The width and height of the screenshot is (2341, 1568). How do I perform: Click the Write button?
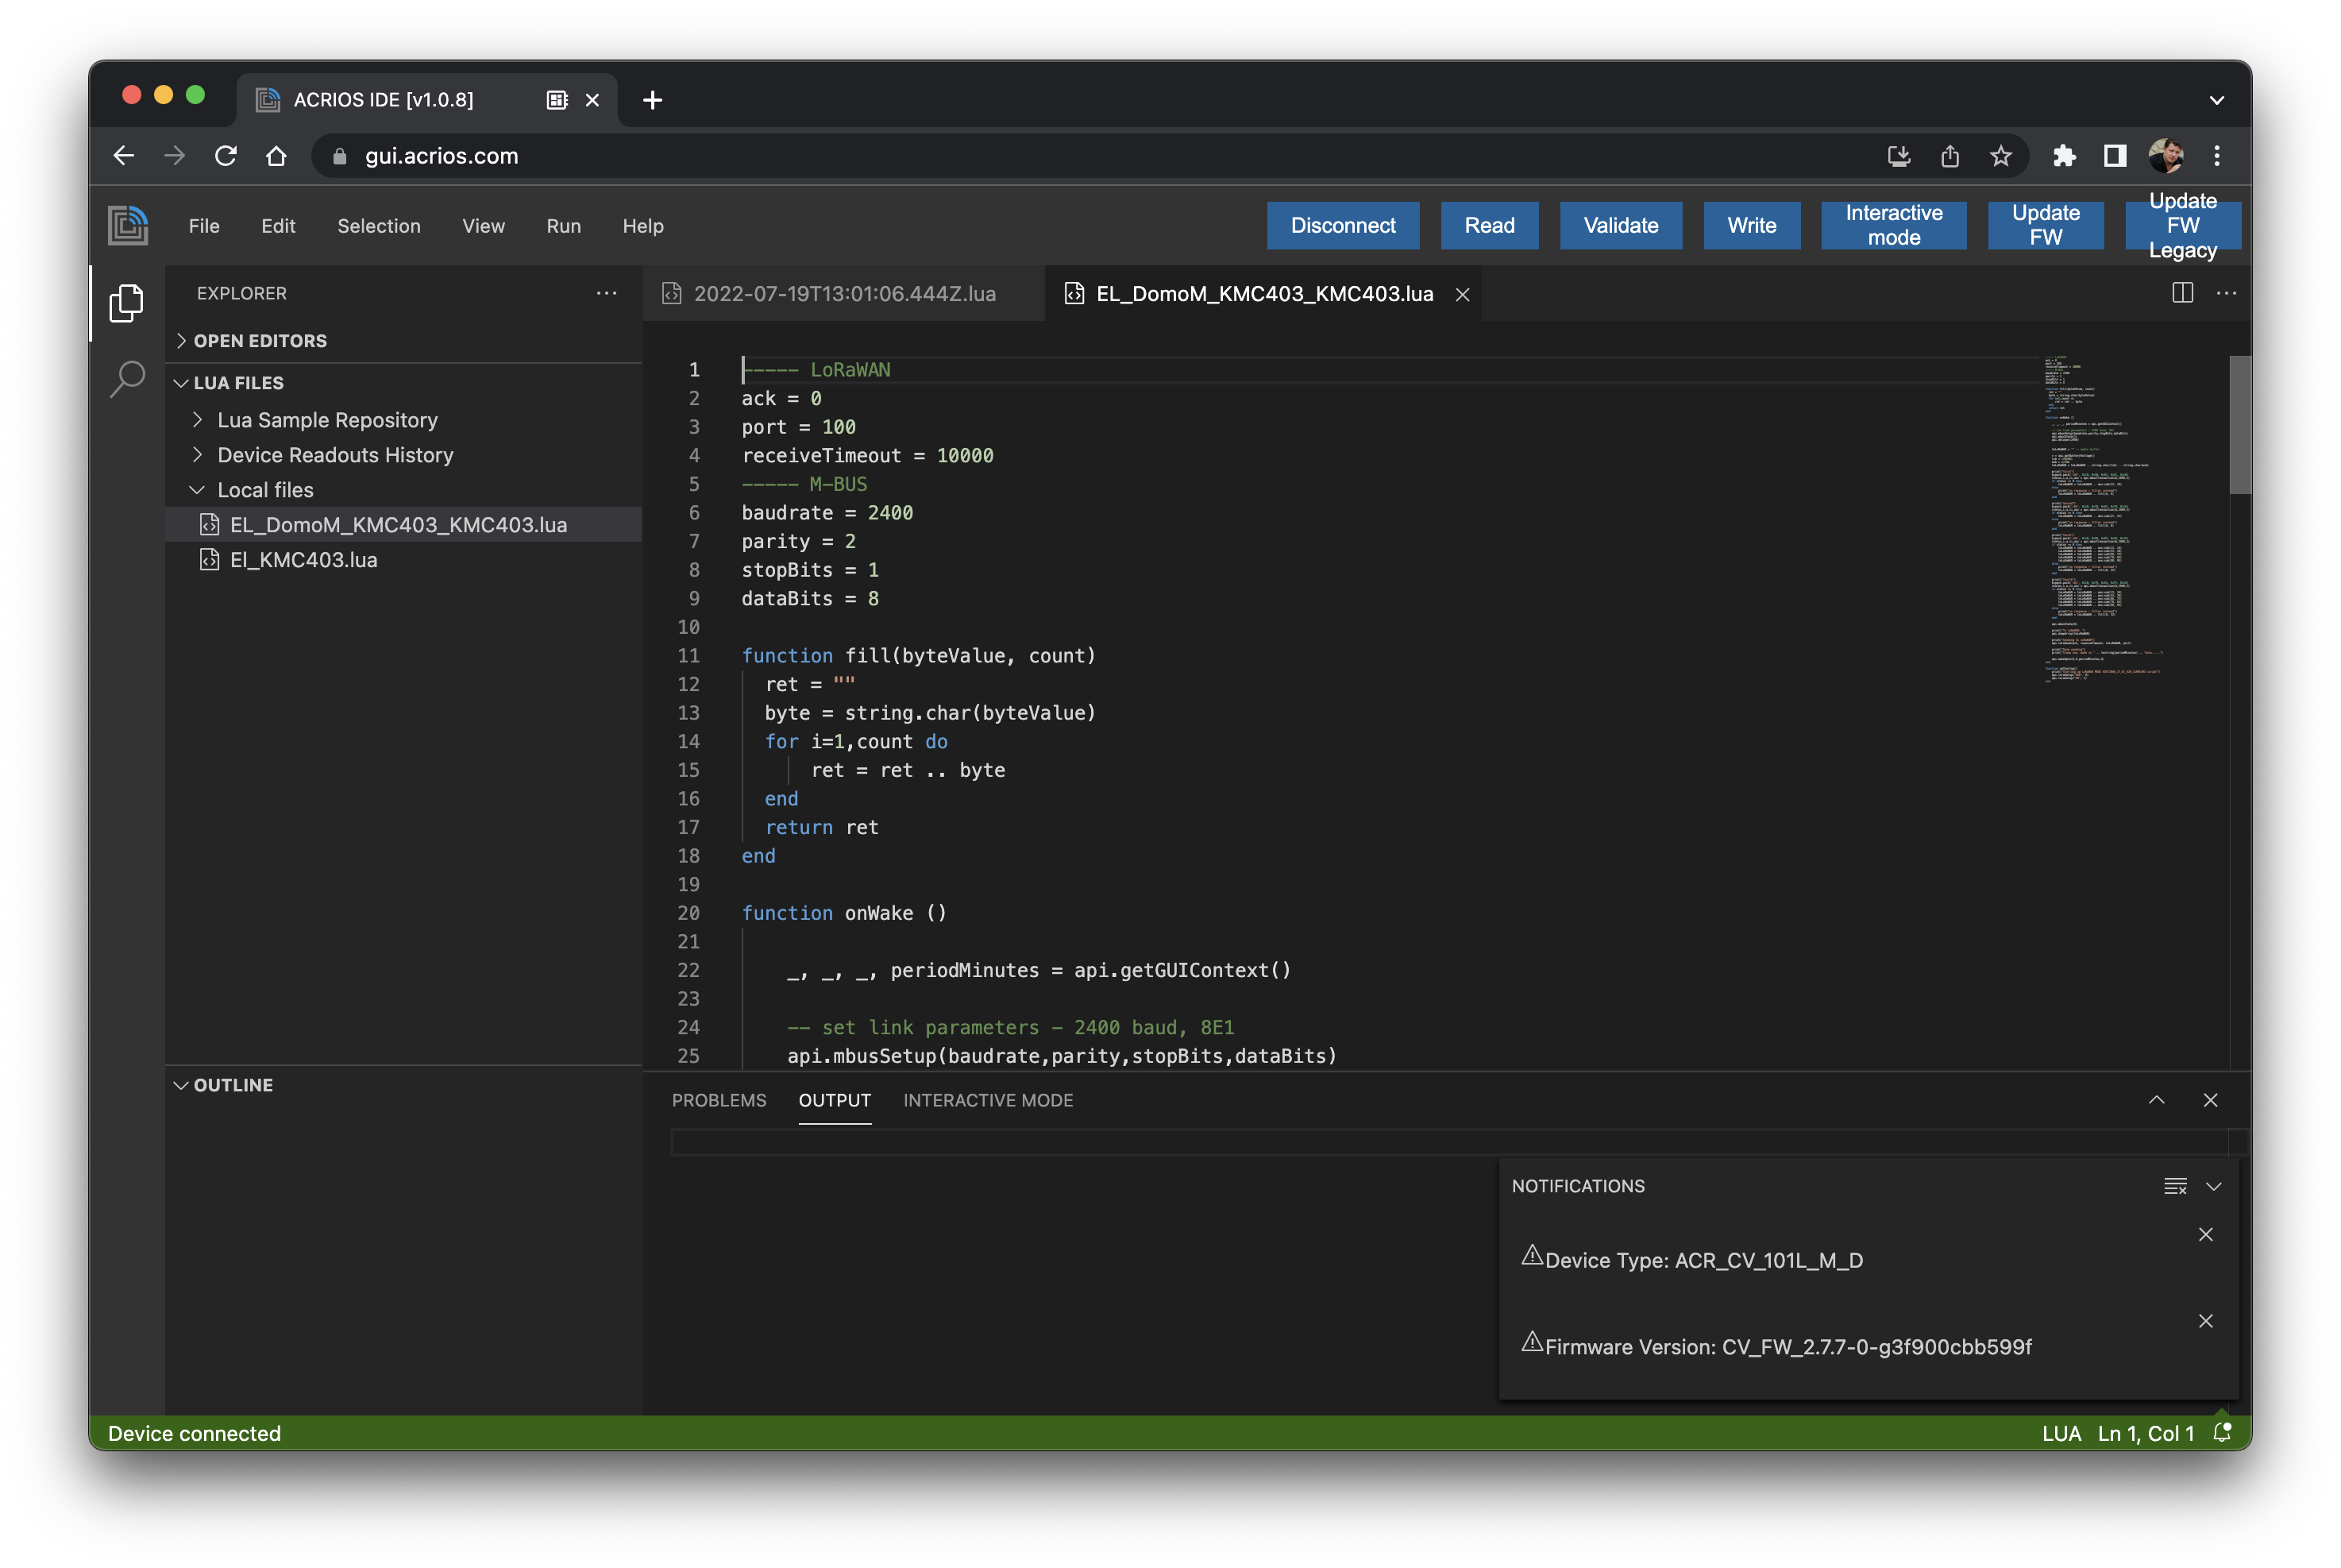[x=1751, y=225]
